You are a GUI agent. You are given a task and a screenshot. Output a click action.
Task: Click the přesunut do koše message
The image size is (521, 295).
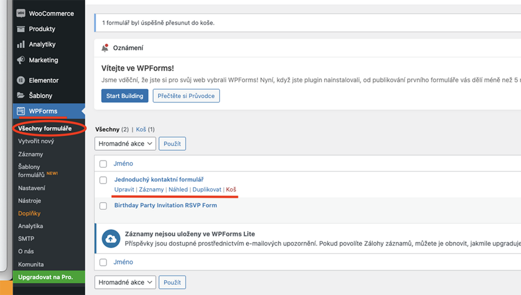[158, 23]
